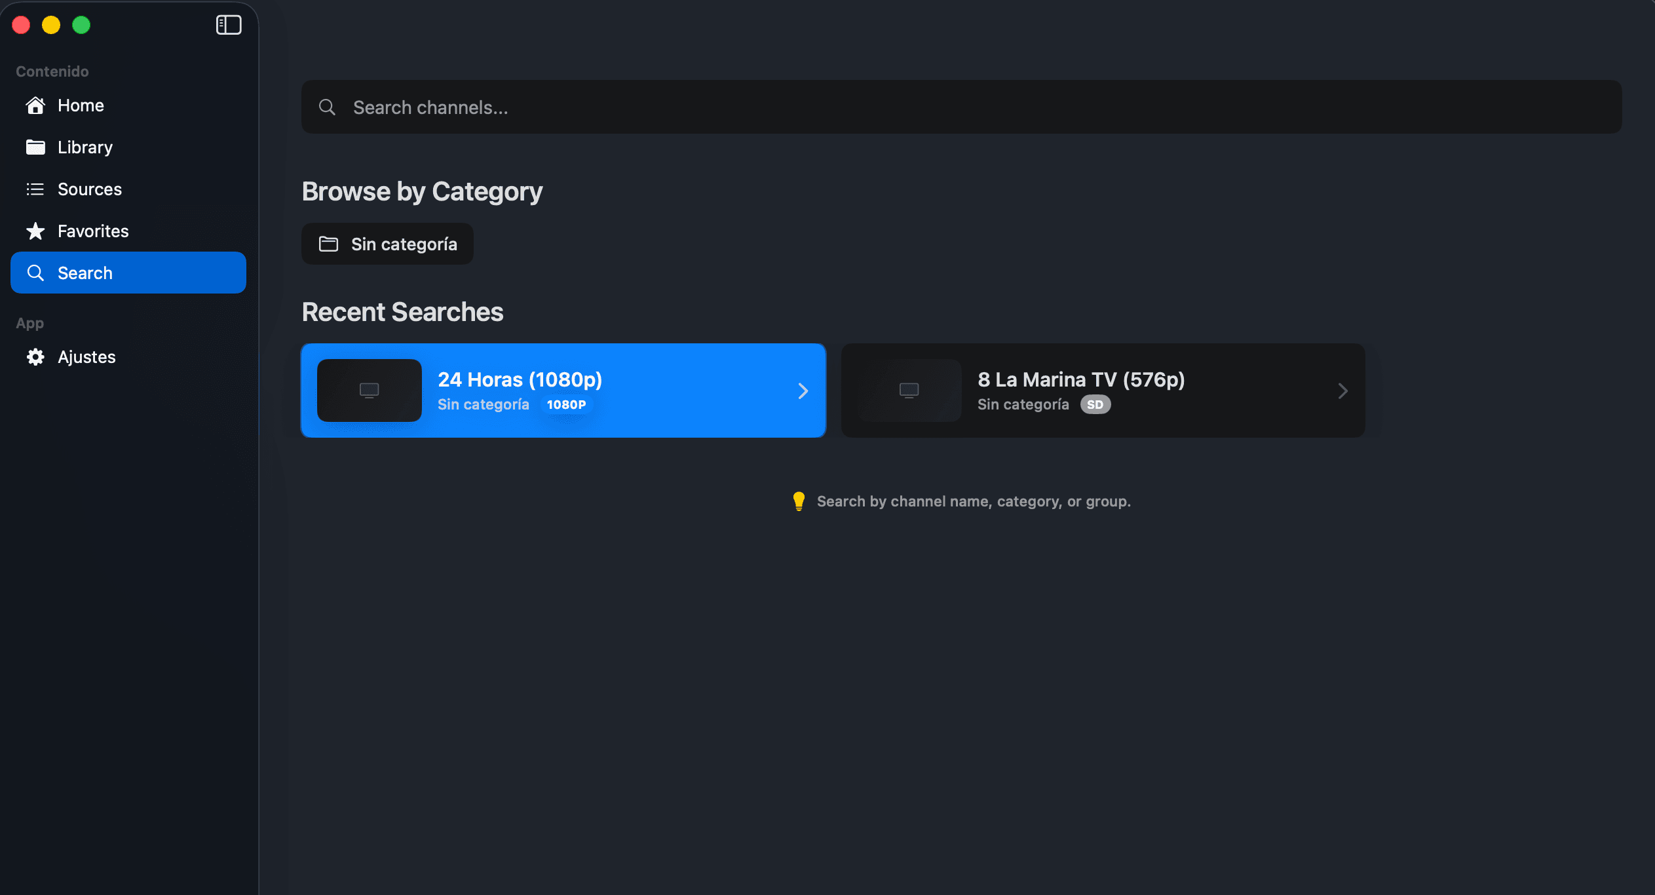This screenshot has width=1655, height=895.
Task: Toggle the sidebar visibility button
Action: [x=229, y=25]
